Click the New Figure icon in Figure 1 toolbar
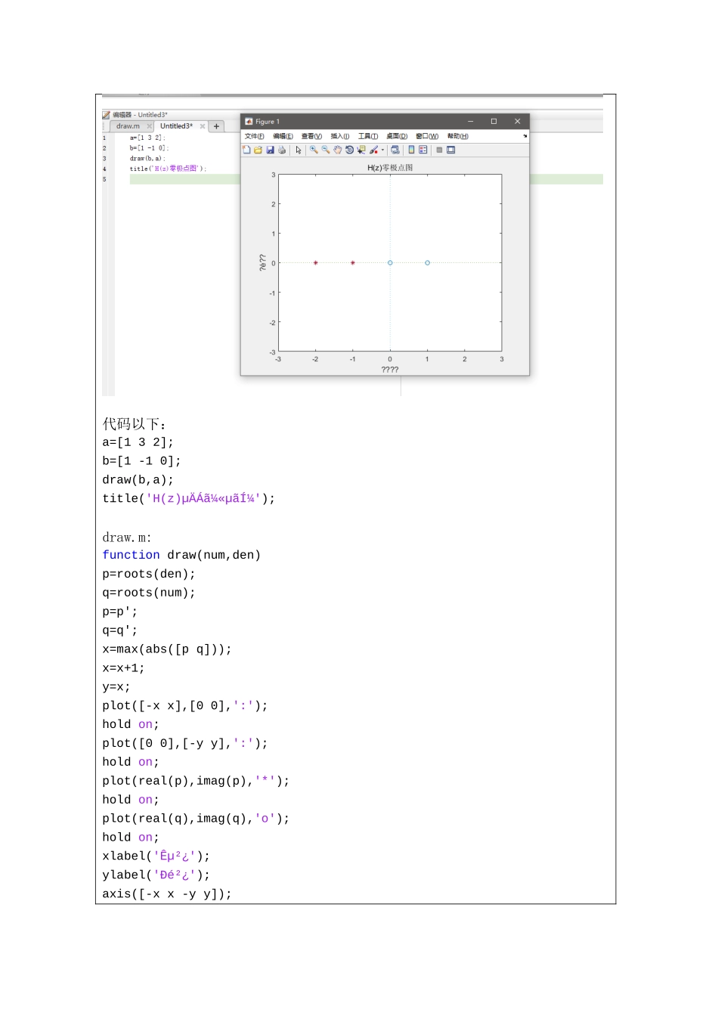The height and width of the screenshot is (1016, 718). tap(246, 150)
